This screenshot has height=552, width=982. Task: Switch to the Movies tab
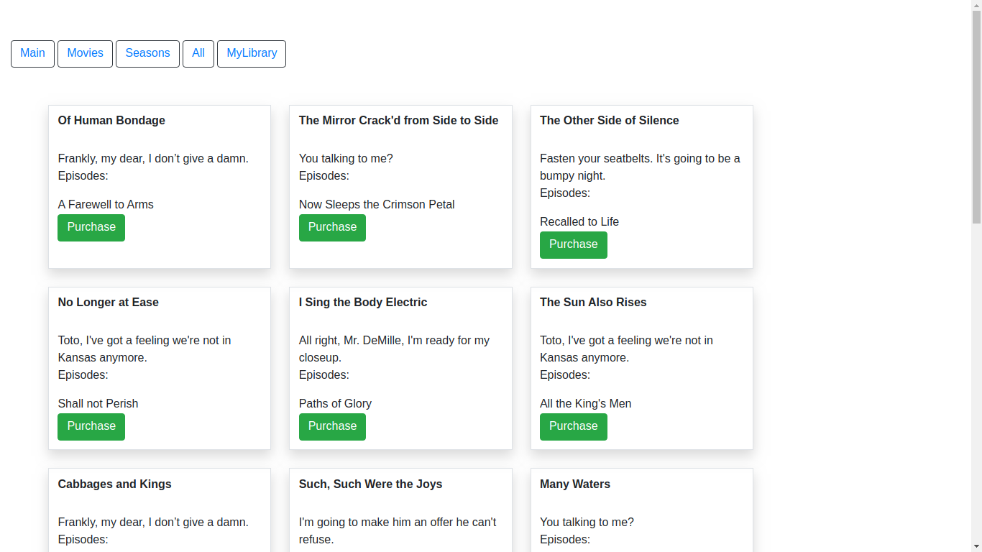[85, 53]
